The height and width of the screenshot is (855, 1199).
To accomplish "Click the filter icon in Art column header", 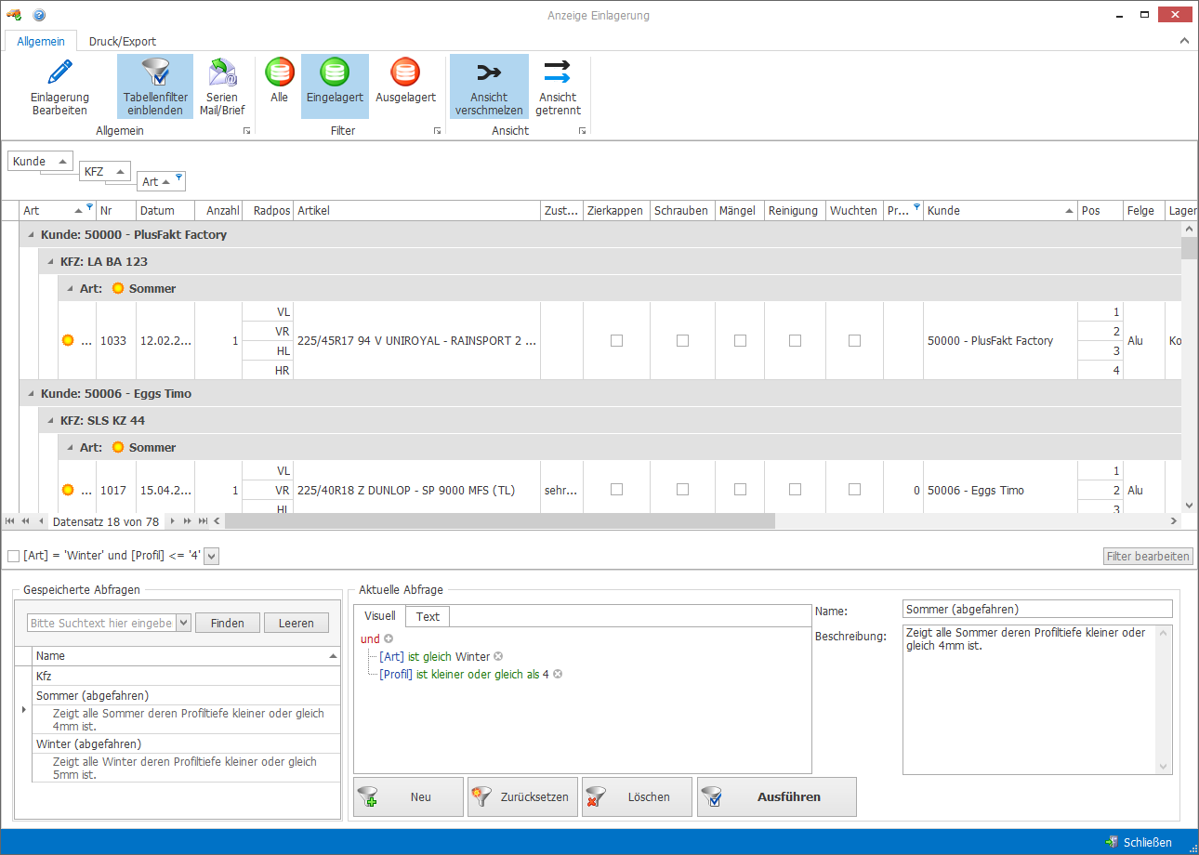I will 89,206.
